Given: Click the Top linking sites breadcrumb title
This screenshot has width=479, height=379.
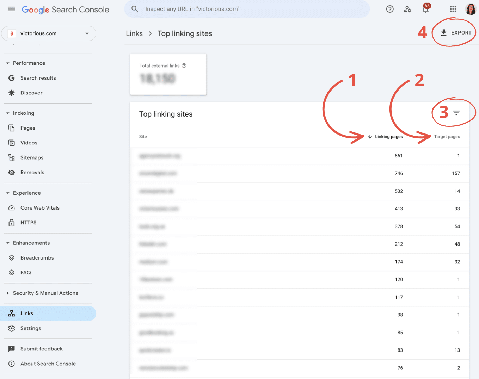Looking at the screenshot, I should (x=185, y=33).
